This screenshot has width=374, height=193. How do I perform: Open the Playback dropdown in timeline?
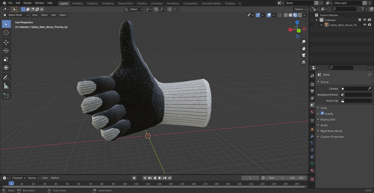point(19,178)
